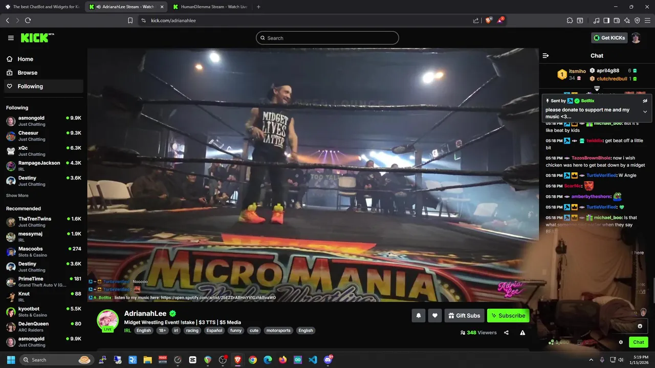The image size is (655, 368).
Task: Click the AdrianahLee channel avatar
Action: click(x=108, y=320)
